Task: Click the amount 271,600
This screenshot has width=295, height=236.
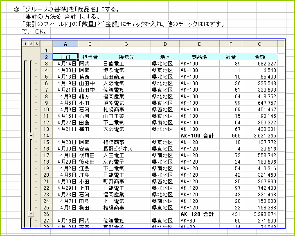Action: point(260,220)
